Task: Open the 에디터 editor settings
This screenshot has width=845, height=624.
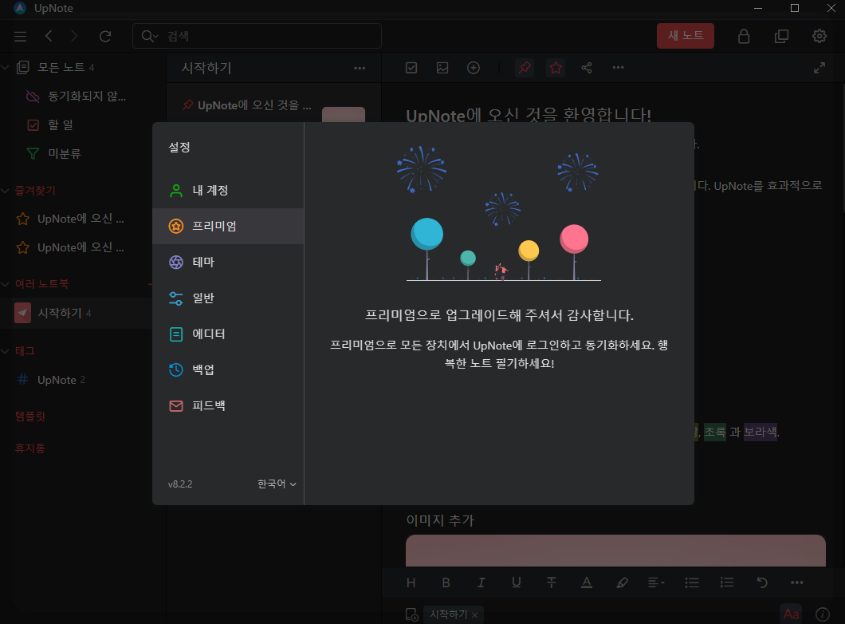Action: click(x=228, y=334)
